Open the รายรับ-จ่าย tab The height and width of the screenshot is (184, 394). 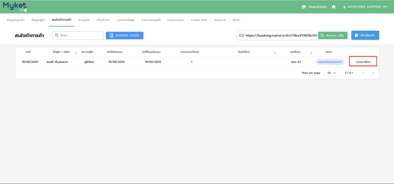tap(199, 20)
